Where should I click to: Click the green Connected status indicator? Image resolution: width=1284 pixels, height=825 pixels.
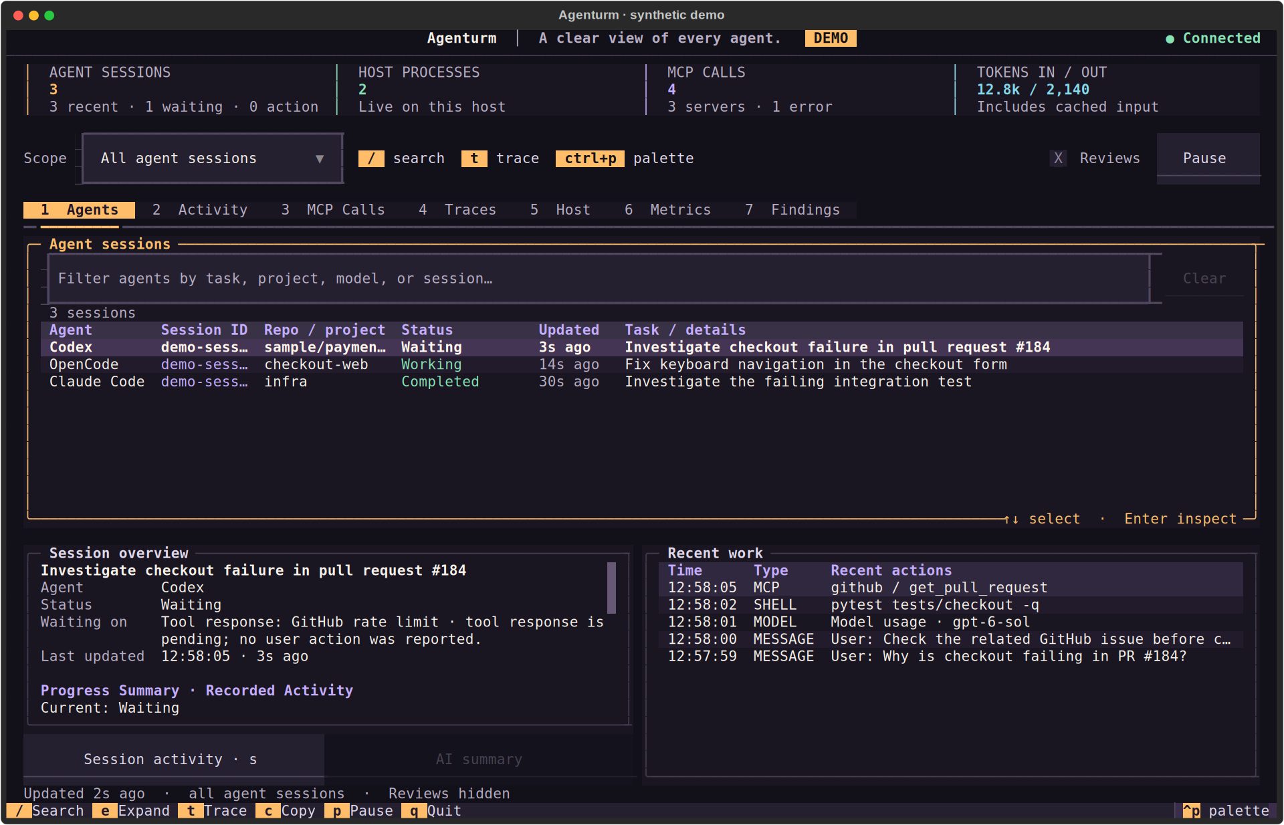1213,38
